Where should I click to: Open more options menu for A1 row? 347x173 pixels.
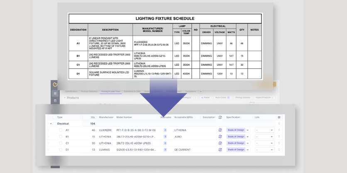279,130
